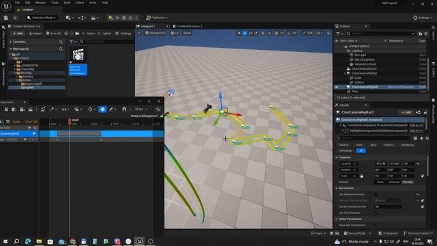This screenshot has width=437, height=246.
Task: Open the viewport hamburger options menu
Action: [139, 33]
